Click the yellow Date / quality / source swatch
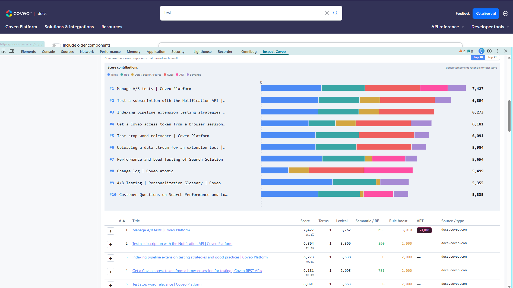The width and height of the screenshot is (513, 288). (x=132, y=75)
